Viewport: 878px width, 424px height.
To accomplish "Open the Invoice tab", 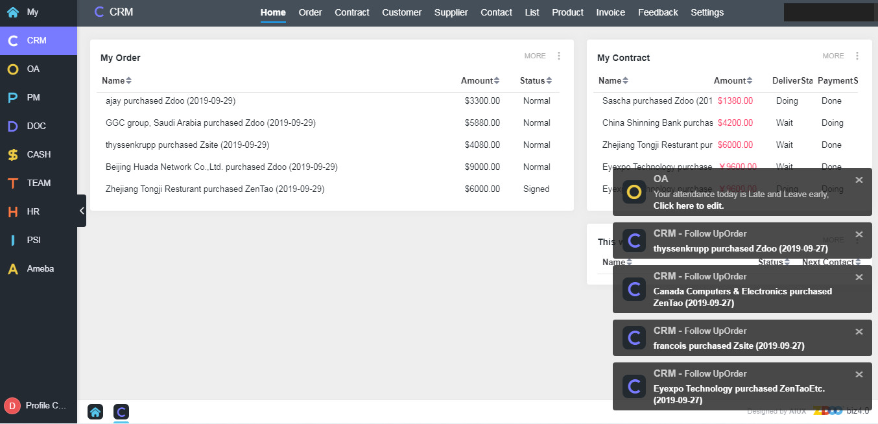I will [x=611, y=12].
